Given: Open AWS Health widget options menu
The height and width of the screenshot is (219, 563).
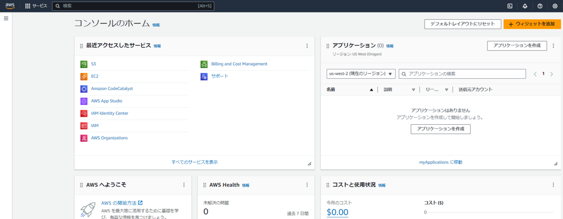Looking at the screenshot, I should coord(307,185).
